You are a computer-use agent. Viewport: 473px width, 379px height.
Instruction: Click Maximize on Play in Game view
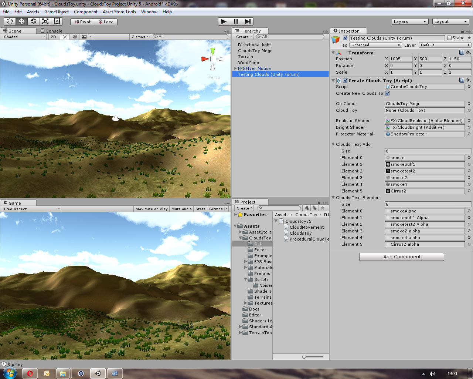tap(151, 208)
